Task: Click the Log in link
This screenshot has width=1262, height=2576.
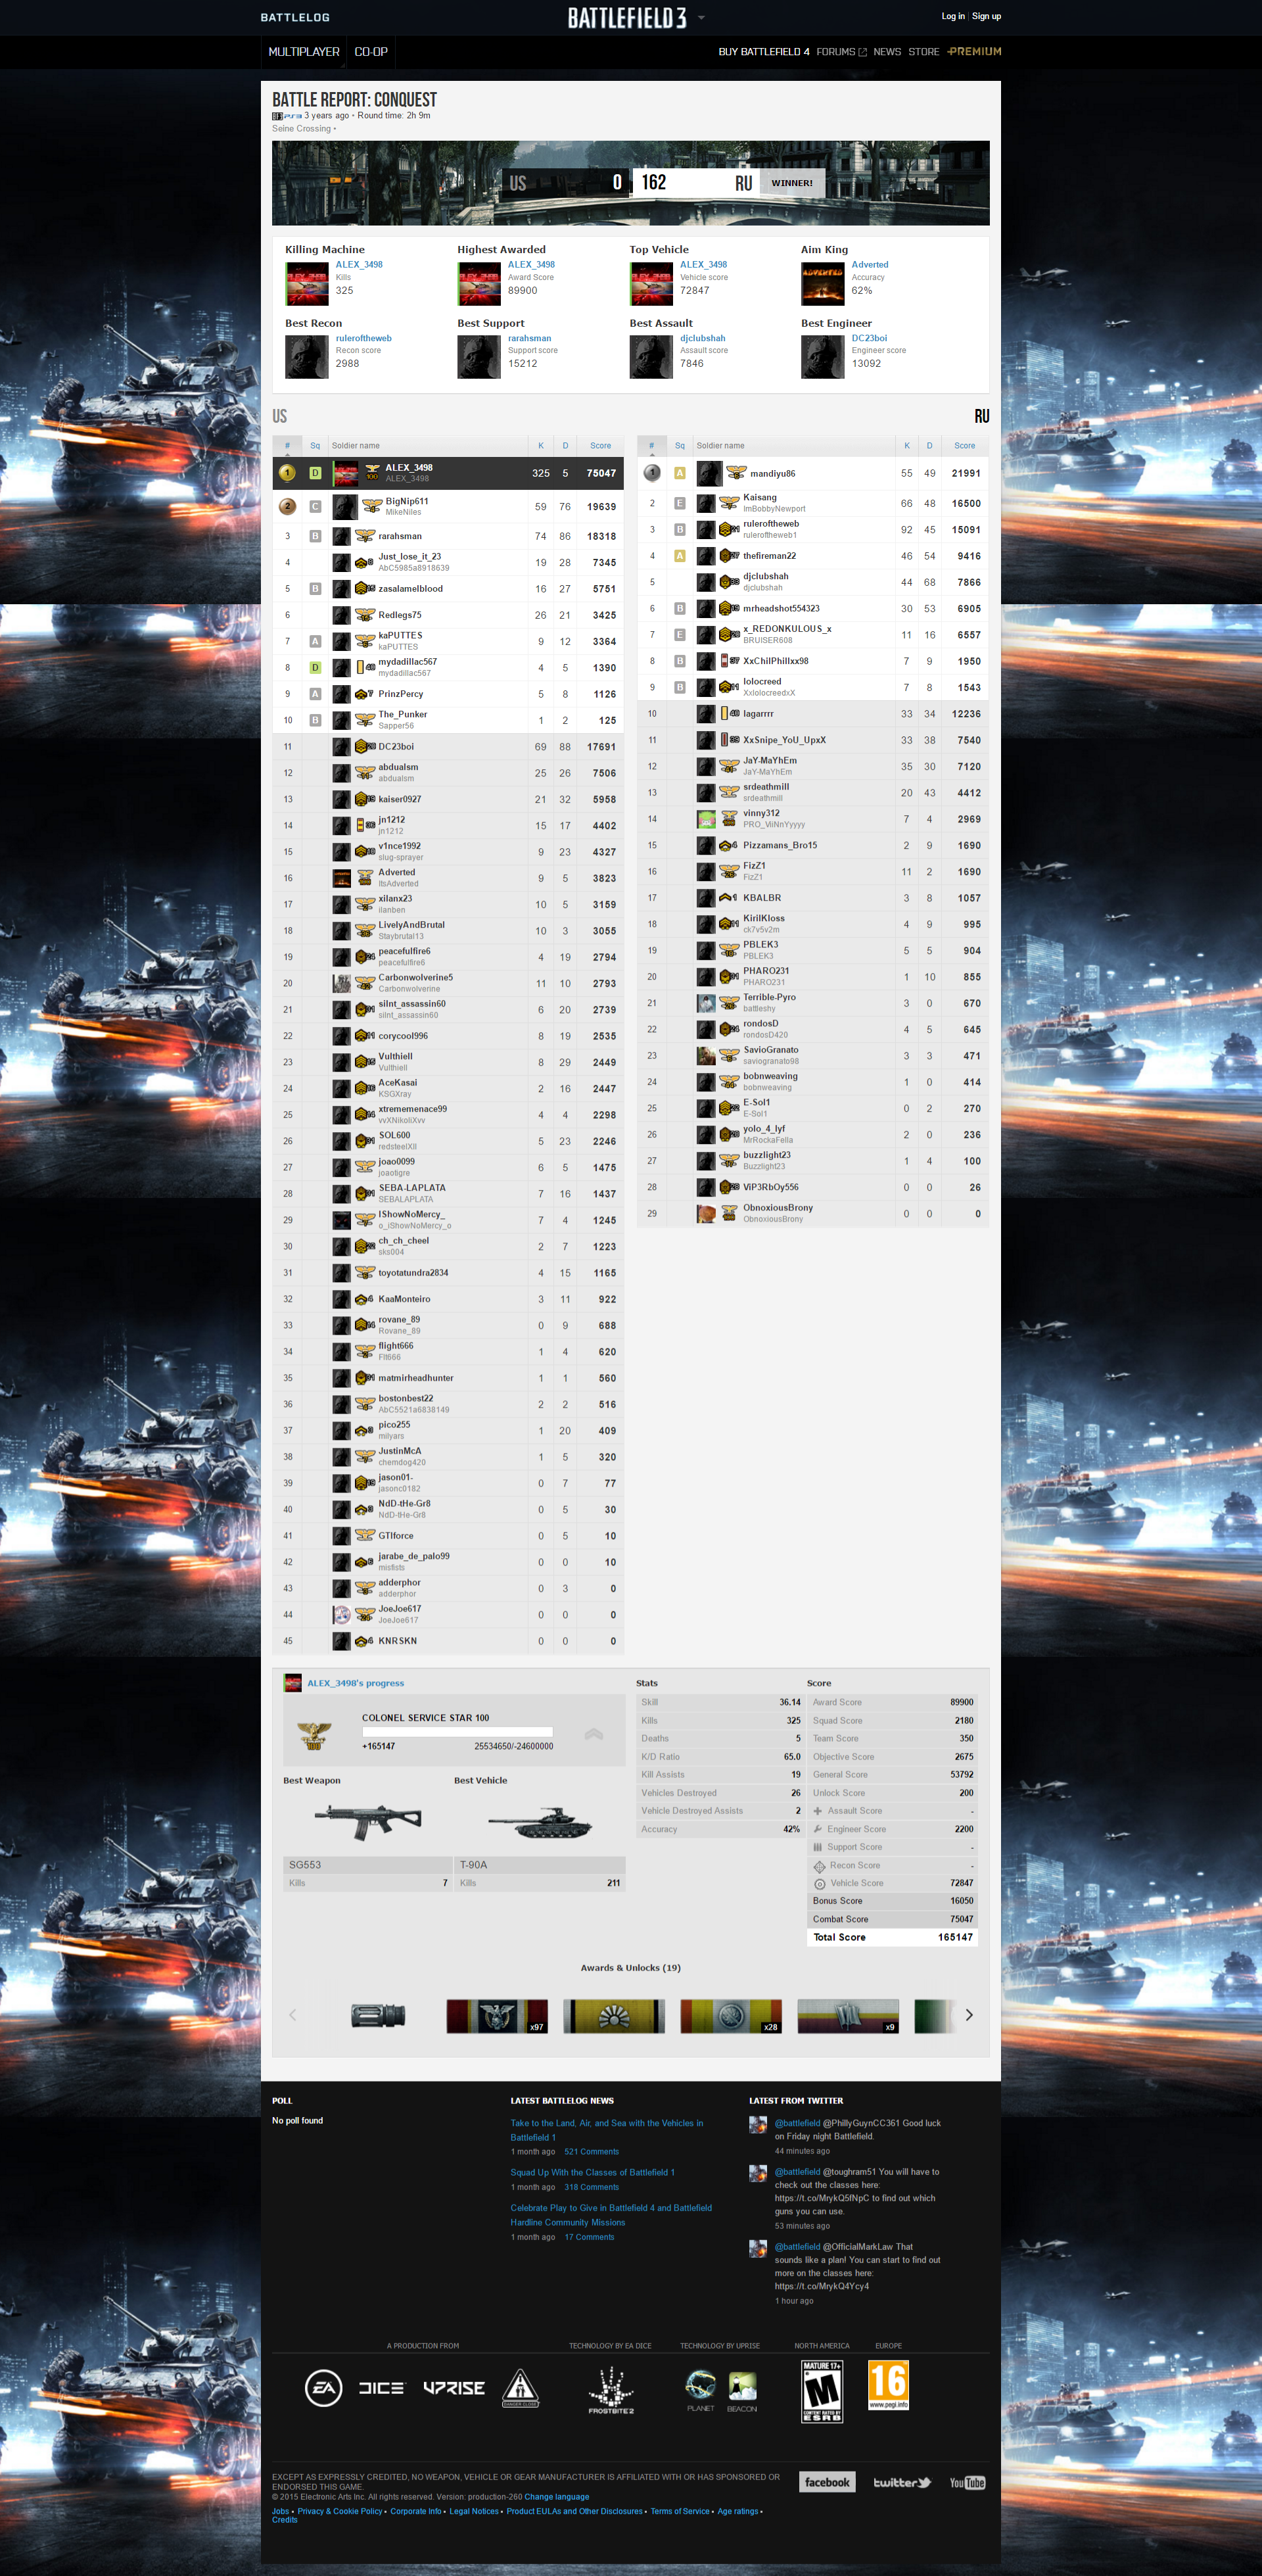Action: click(952, 16)
